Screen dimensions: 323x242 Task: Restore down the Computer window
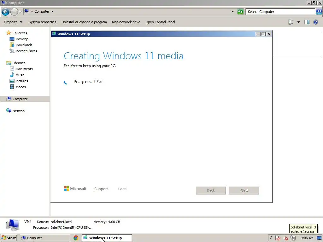click(314, 3)
